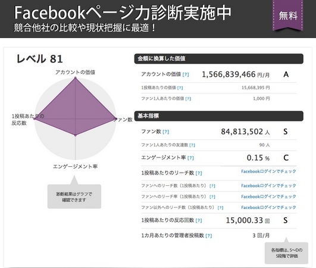Click Facebookログインでチェック for 1投稿あたりのリーチ数
This screenshot has height=268, width=316.
tap(268, 172)
